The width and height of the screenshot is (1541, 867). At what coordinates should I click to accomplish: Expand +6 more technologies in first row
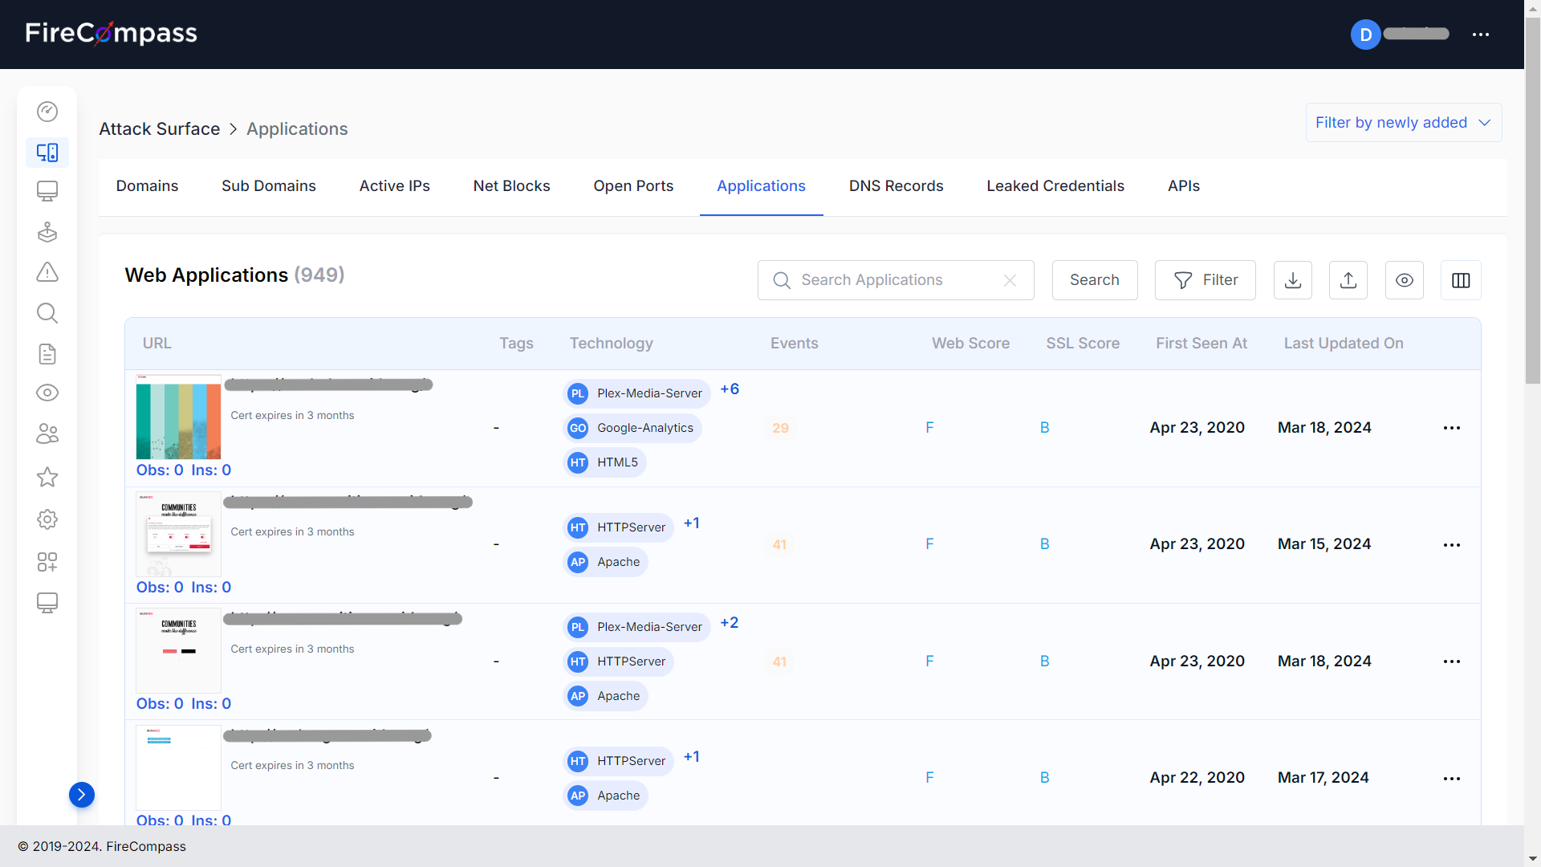pos(729,389)
